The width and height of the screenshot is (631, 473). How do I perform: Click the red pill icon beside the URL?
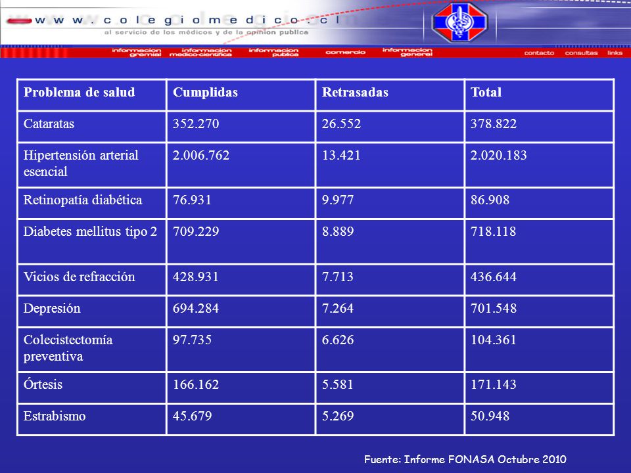(x=19, y=21)
